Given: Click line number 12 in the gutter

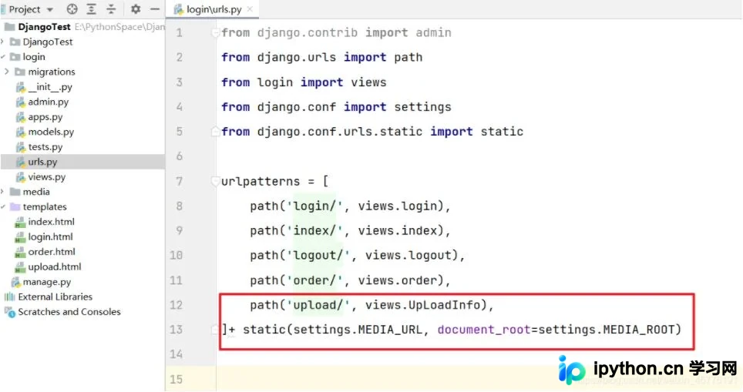Looking at the screenshot, I should (177, 305).
